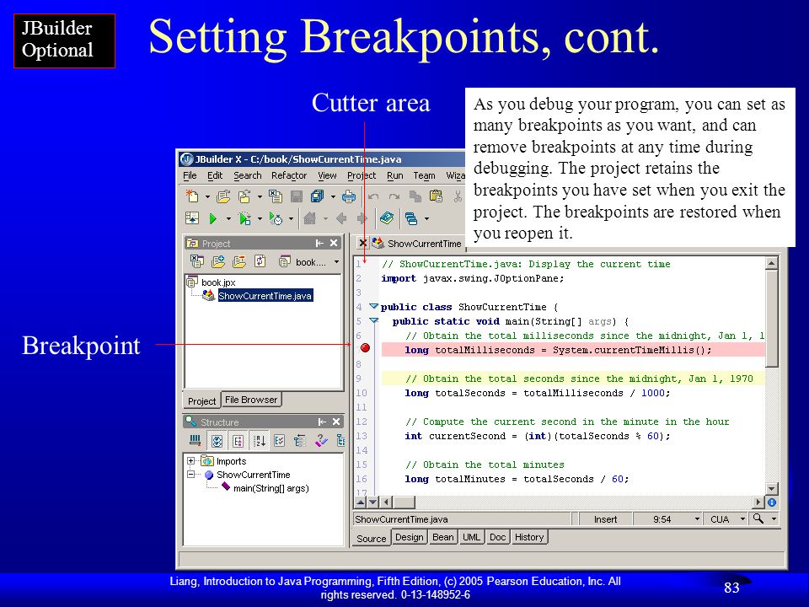Image resolution: width=809 pixels, height=607 pixels.
Task: Open the Reopen dropdown arrow
Action: pyautogui.click(x=260, y=196)
